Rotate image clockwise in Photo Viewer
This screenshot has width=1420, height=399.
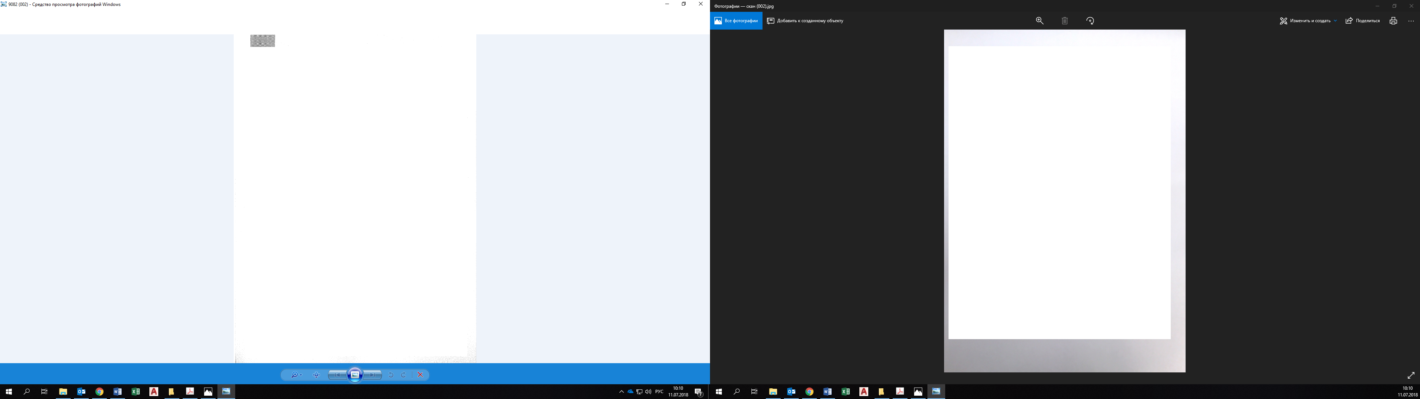(403, 375)
